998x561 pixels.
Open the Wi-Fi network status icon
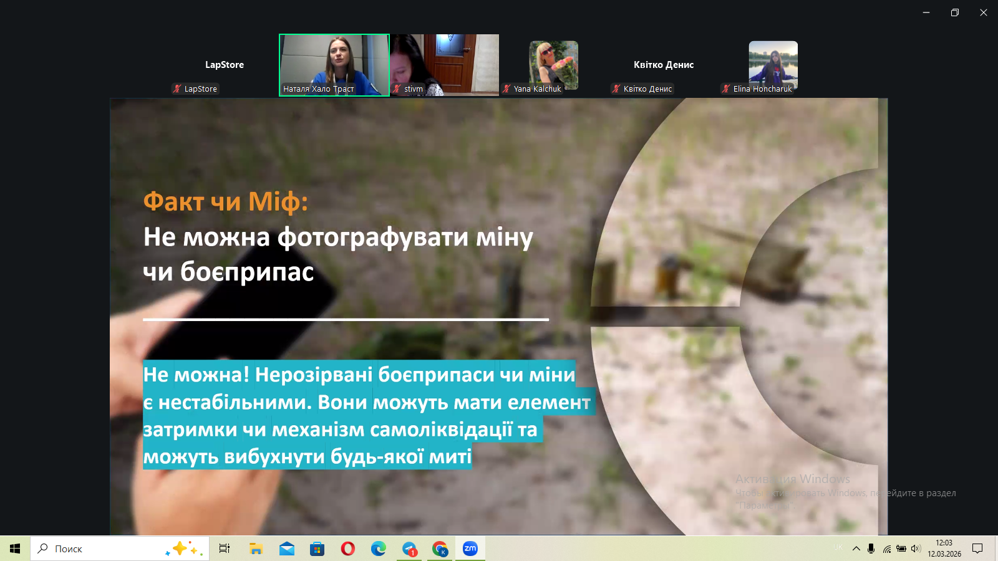pos(886,549)
